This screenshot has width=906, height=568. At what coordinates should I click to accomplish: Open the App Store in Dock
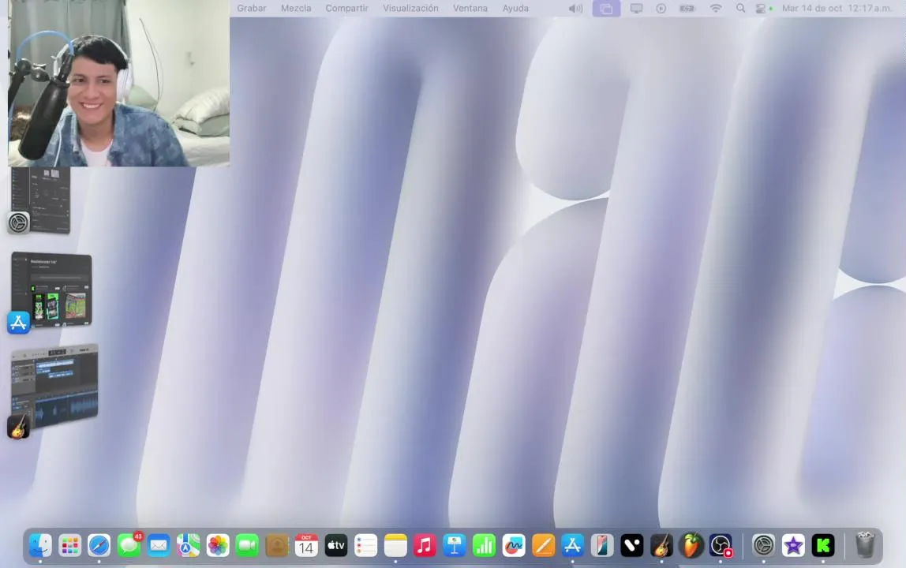pos(573,545)
